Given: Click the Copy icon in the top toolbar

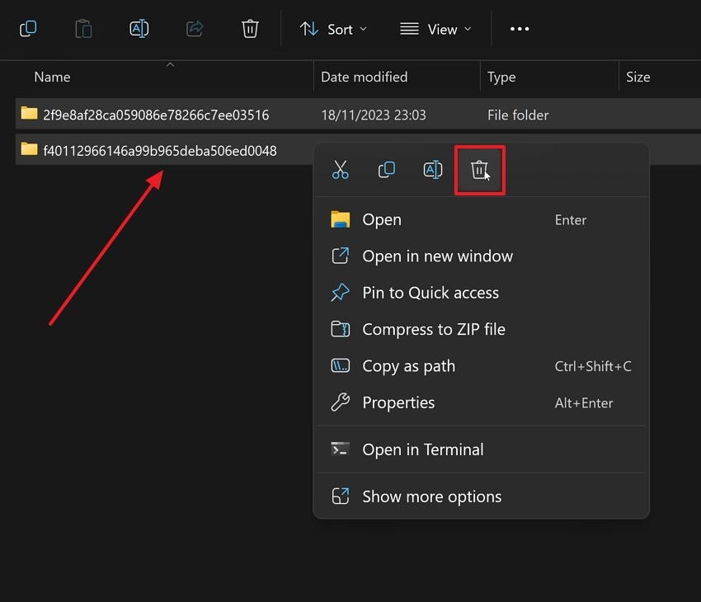Looking at the screenshot, I should point(83,29).
